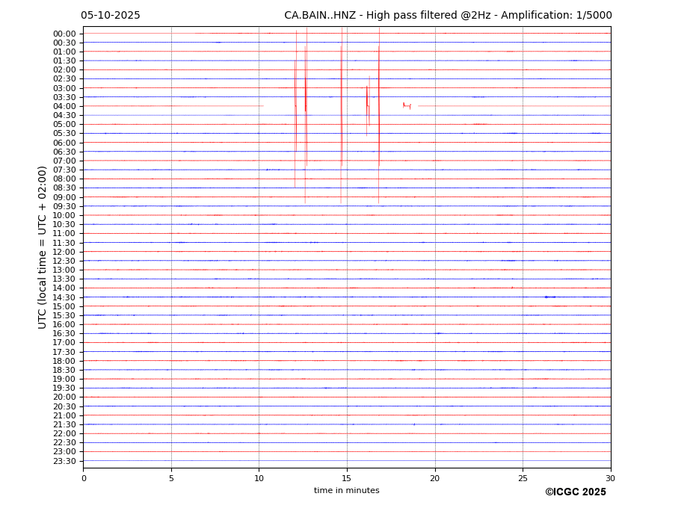Select the 14:30 time row label
The image size is (693, 520).
64,297
